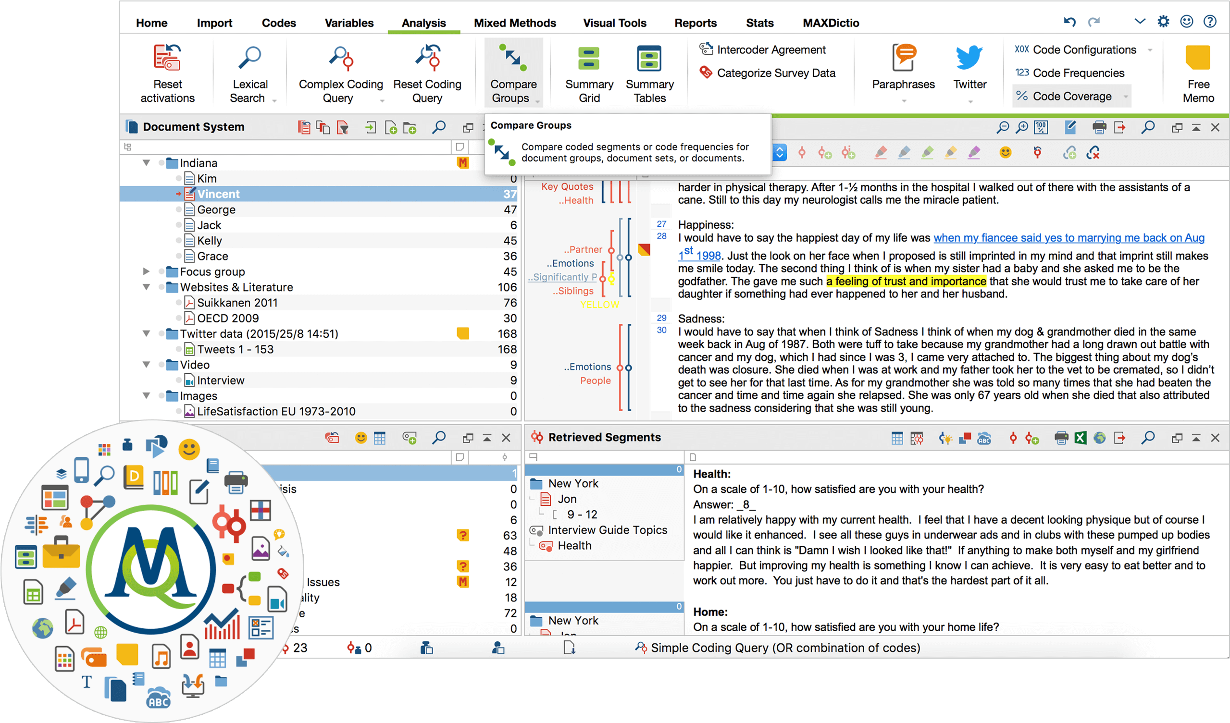The image size is (1230, 723).
Task: Open the Compare Groups tool
Action: pyautogui.click(x=513, y=72)
